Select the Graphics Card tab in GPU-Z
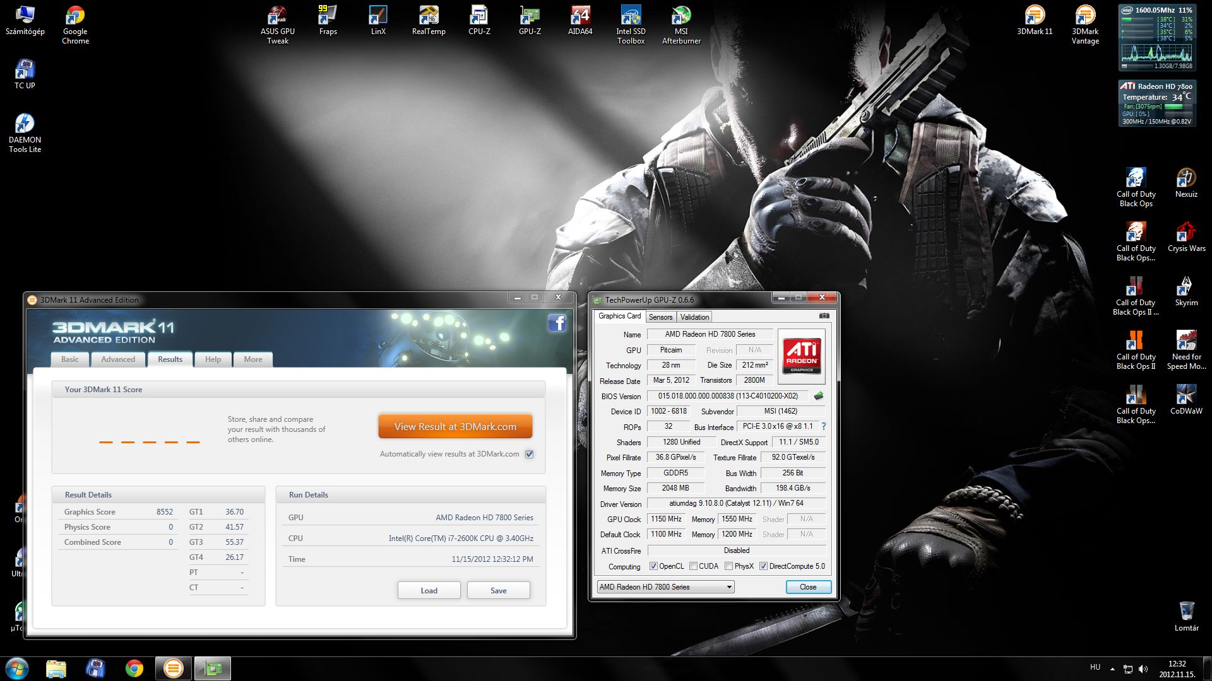Viewport: 1212px width, 681px height. coord(619,316)
